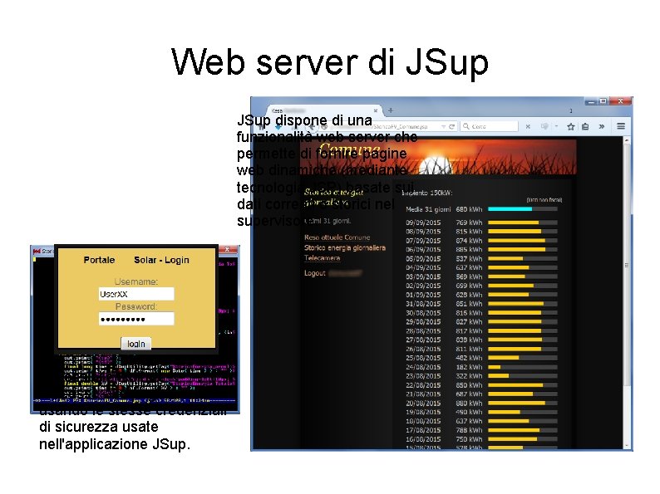Open the Storico energia giornaliera link

[345, 247]
